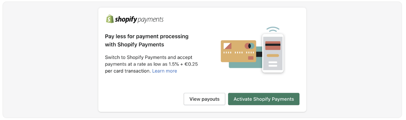This screenshot has height=120, width=406.
Task: Click the overlapping circles logo on gold card
Action: (x=249, y=46)
